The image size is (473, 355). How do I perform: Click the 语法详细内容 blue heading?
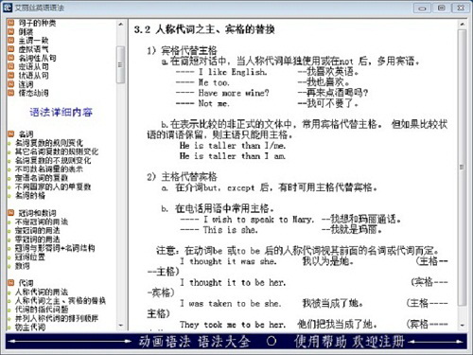click(61, 112)
